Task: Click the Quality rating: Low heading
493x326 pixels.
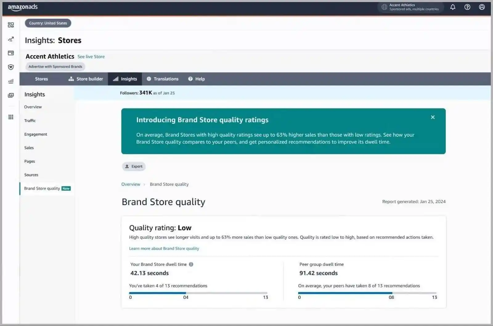Action: coord(160,228)
